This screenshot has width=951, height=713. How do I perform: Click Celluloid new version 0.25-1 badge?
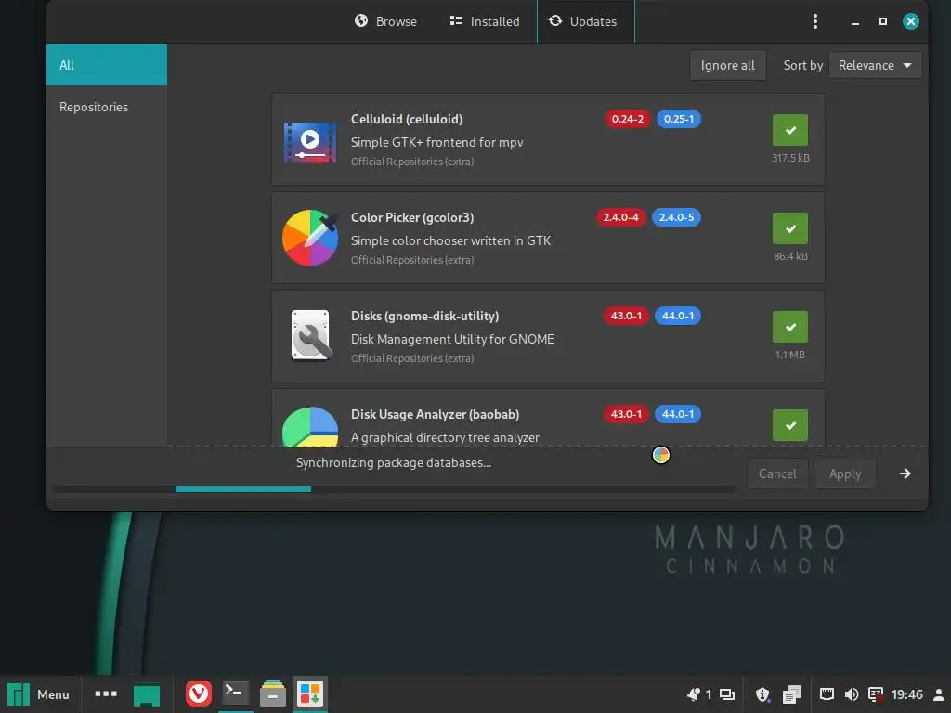coord(679,119)
